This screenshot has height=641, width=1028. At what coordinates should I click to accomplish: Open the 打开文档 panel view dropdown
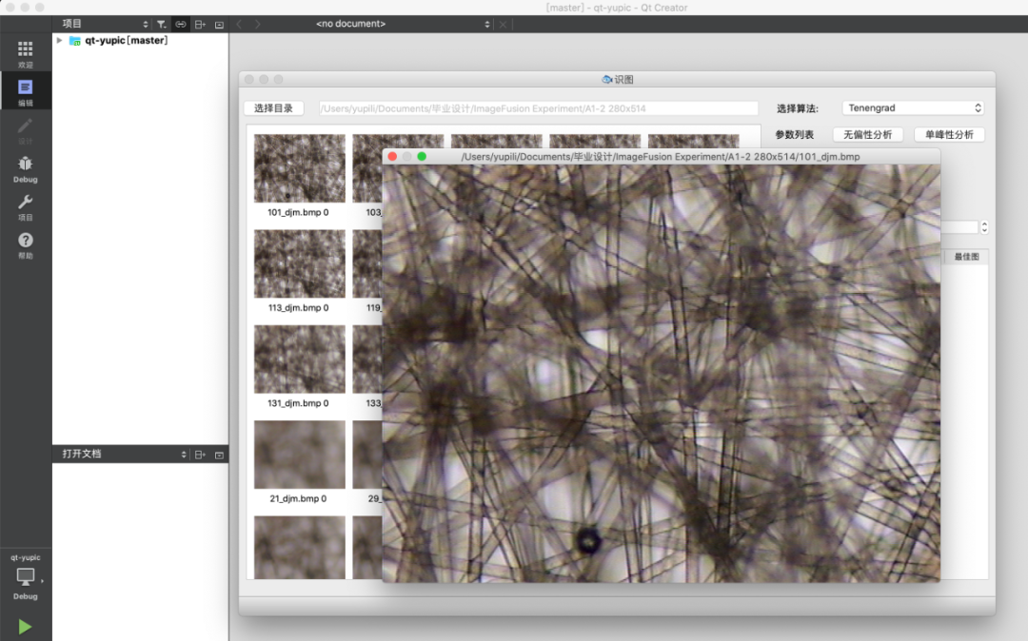[184, 455]
